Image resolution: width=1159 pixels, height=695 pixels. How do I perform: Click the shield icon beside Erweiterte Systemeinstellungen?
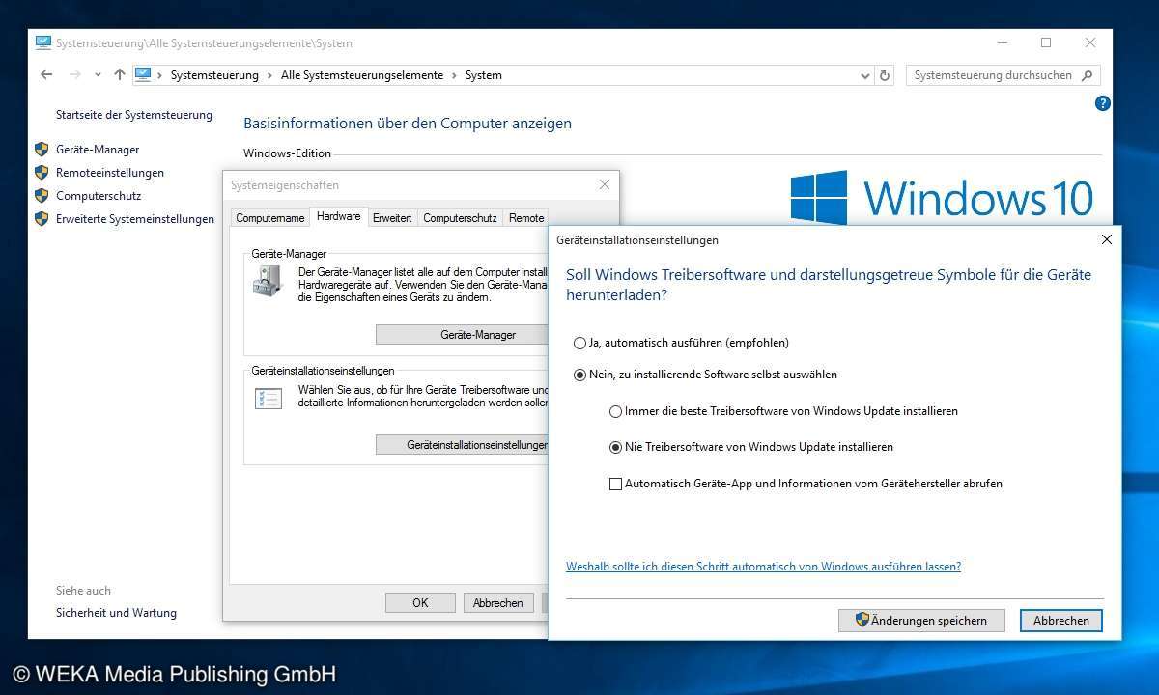[x=42, y=219]
